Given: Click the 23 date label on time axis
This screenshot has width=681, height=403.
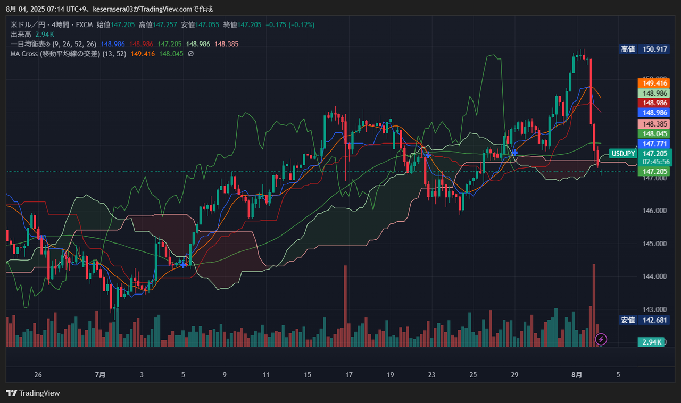Looking at the screenshot, I should (x=431, y=375).
